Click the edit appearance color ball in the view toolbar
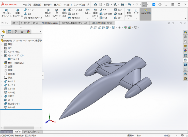Viewport: 188px width, 137px height. point(126,27)
